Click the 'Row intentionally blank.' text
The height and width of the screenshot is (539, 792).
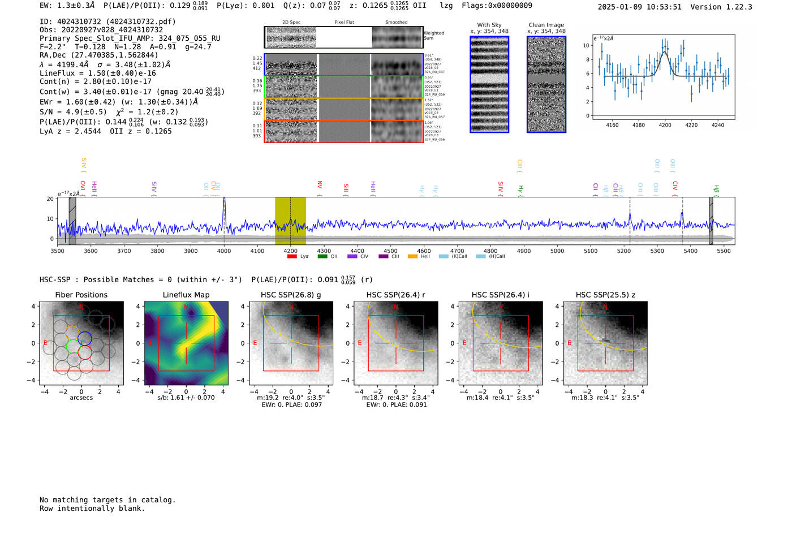(x=92, y=508)
